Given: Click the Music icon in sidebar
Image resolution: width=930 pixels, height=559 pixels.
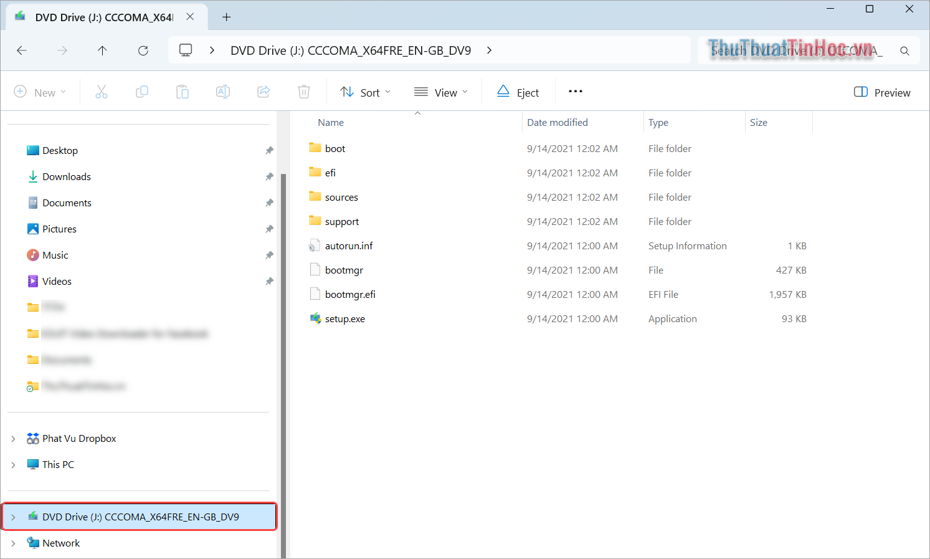Looking at the screenshot, I should [x=33, y=255].
